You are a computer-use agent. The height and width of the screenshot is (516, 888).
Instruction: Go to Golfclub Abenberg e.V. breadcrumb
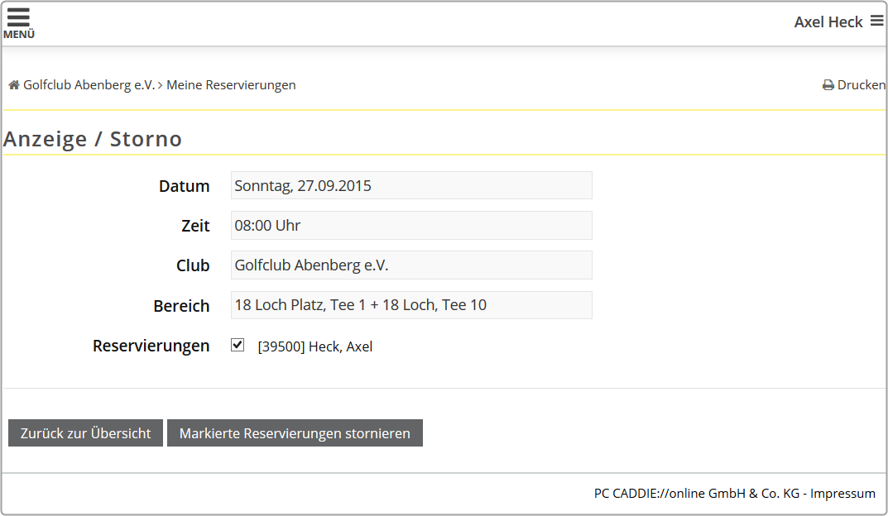click(x=89, y=85)
